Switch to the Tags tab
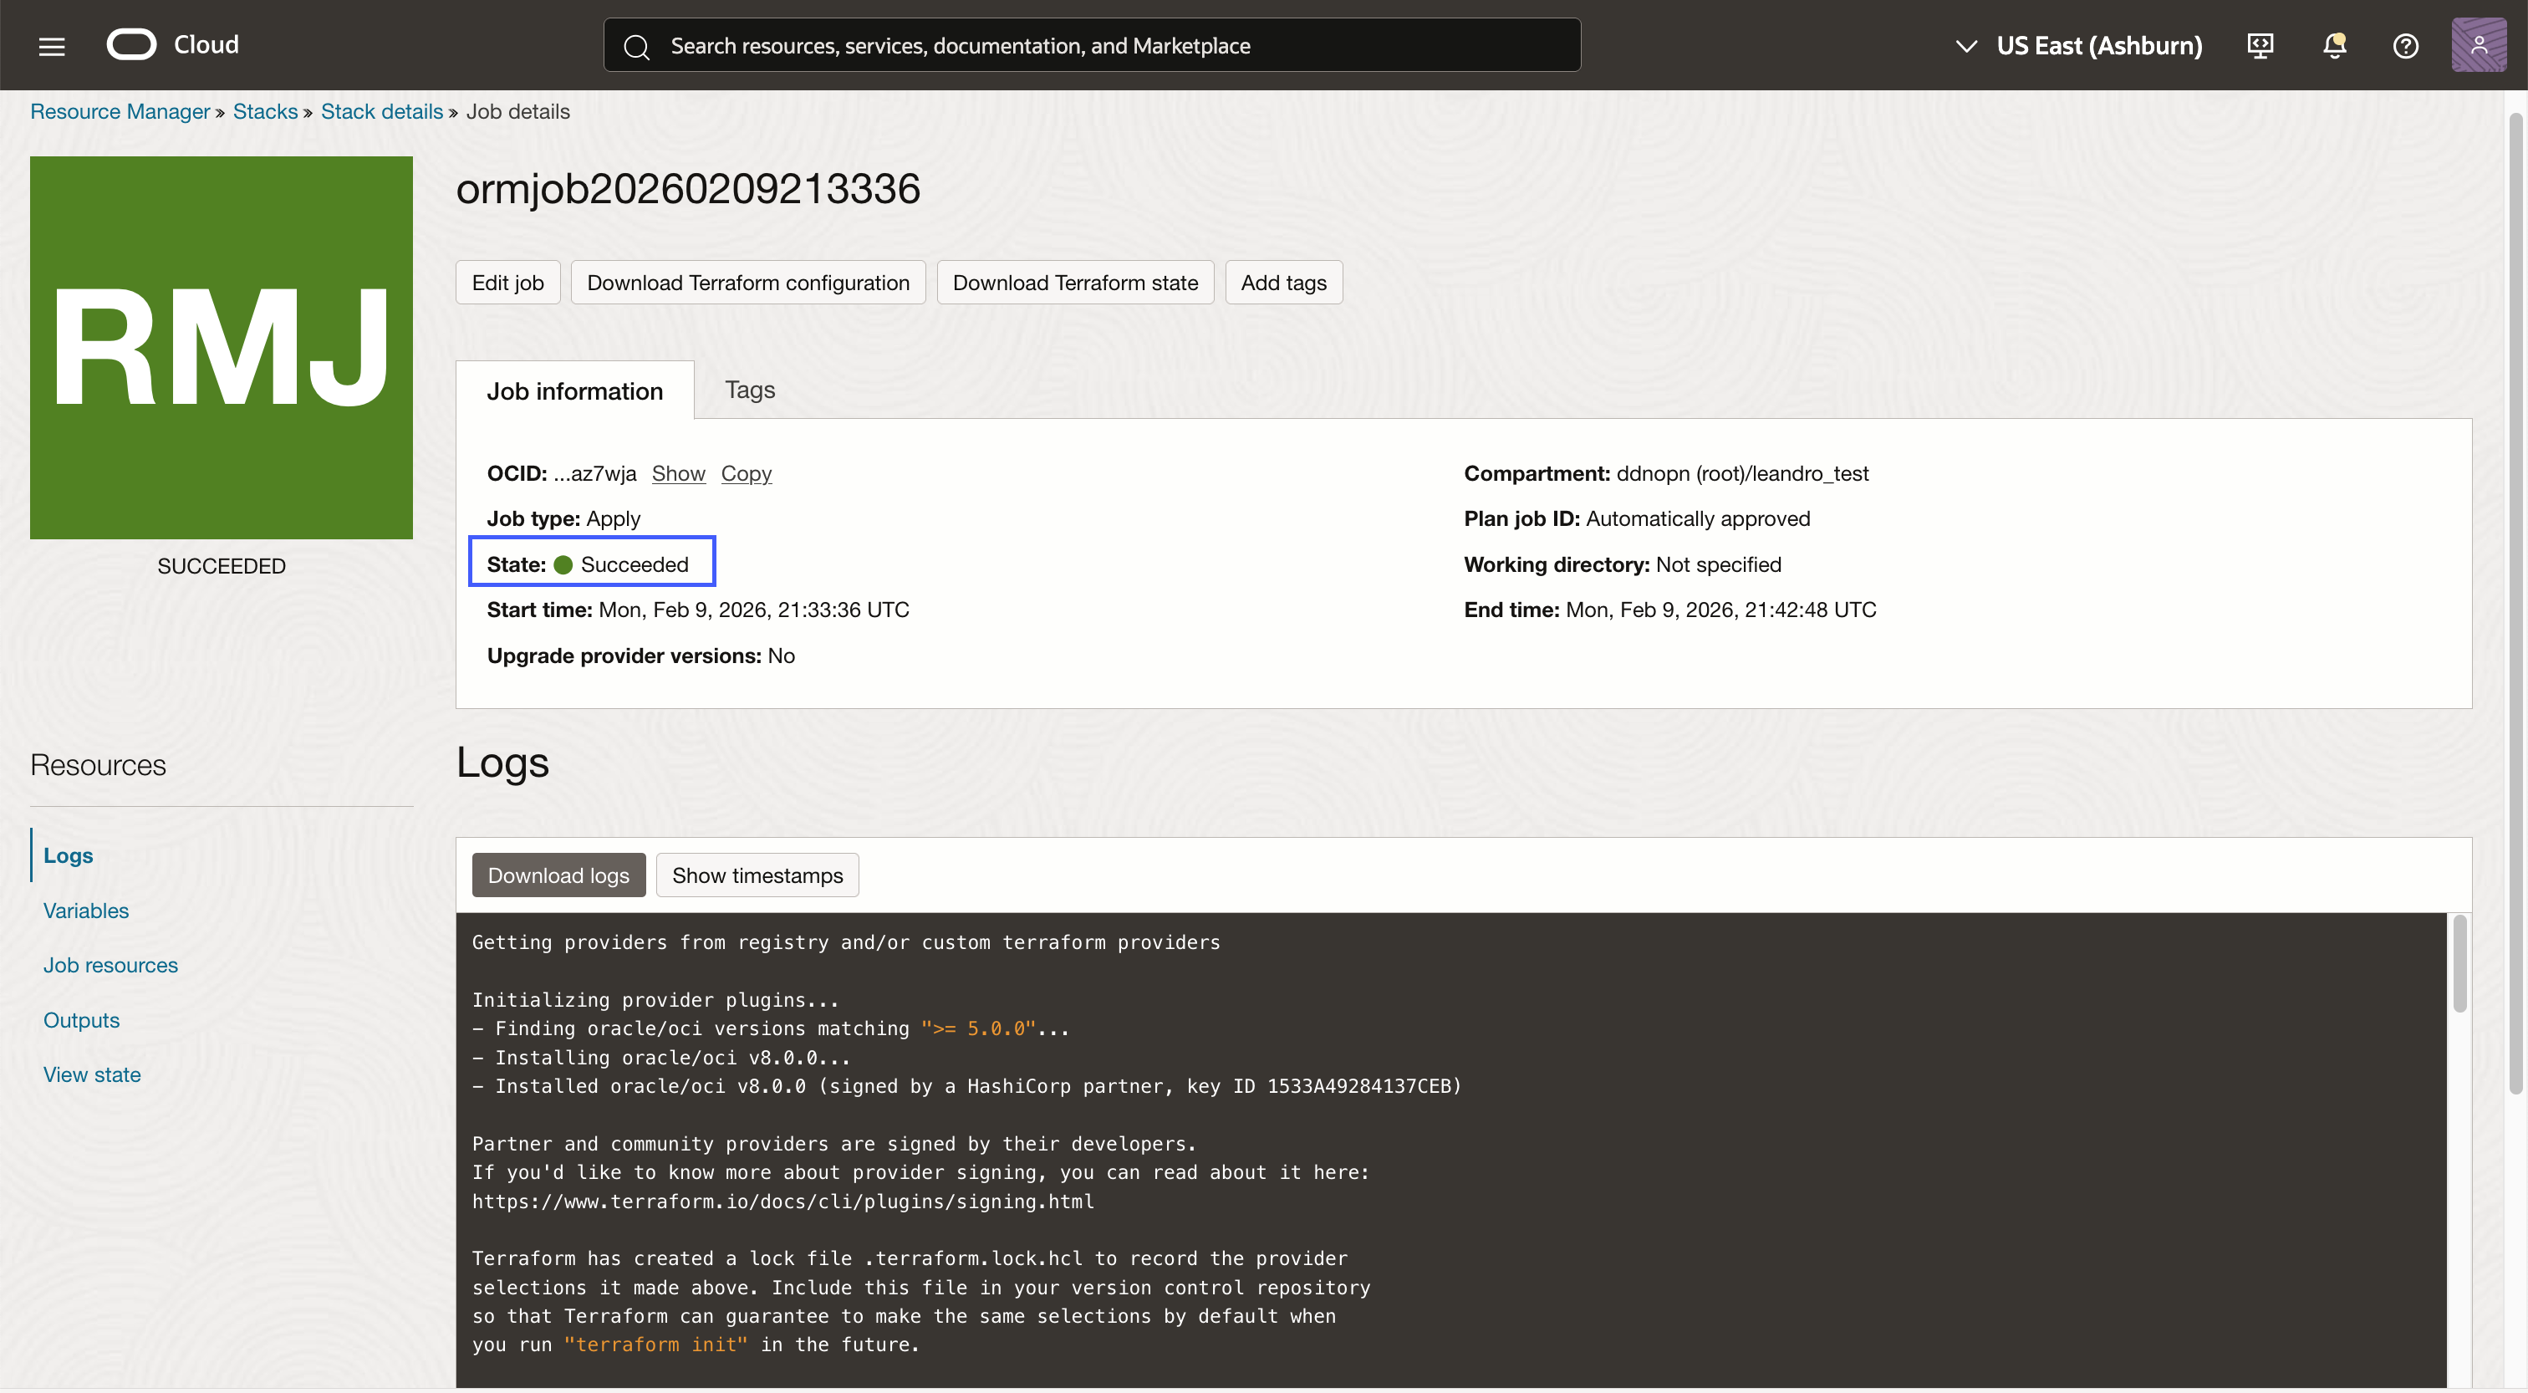2528x1393 pixels. click(x=749, y=390)
